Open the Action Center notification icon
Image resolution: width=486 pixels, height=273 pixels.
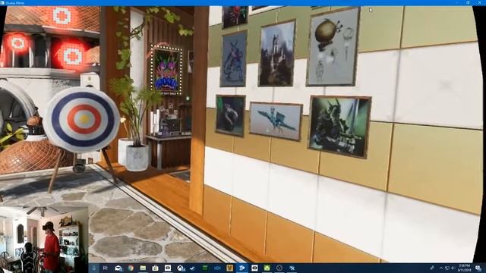tap(479, 268)
